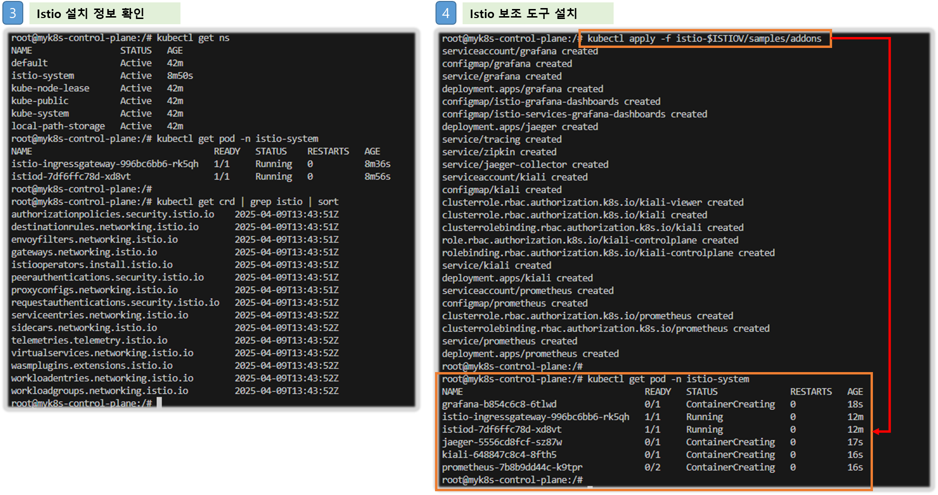Image resolution: width=938 pixels, height=495 pixels.
Task: Click 'kubectl get ns' command text
Action: point(193,38)
